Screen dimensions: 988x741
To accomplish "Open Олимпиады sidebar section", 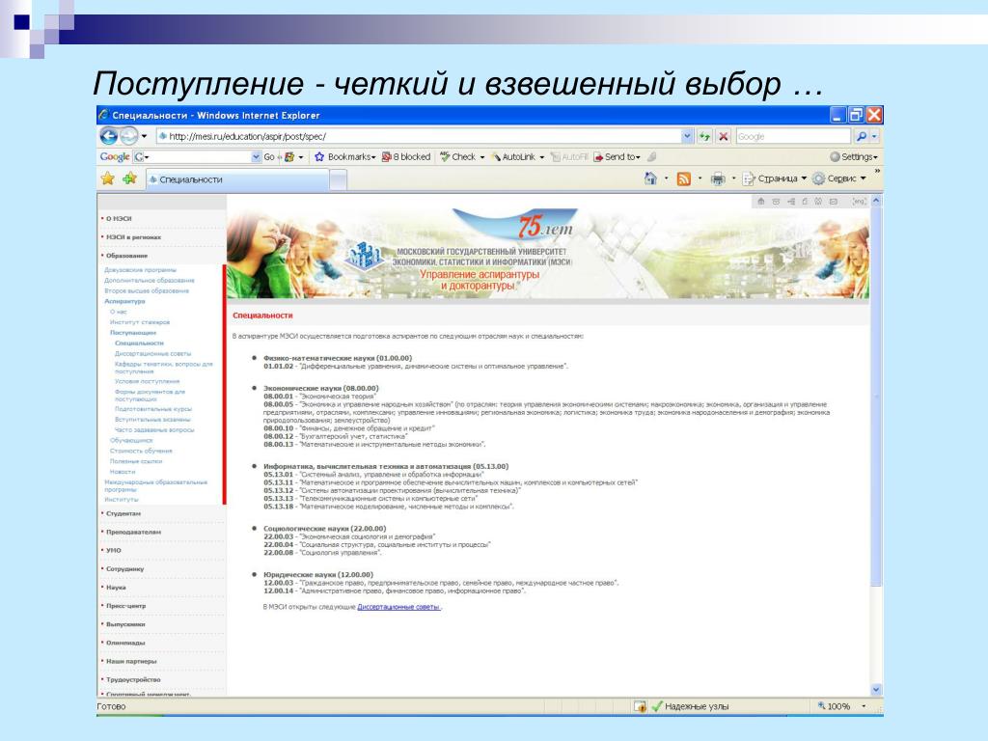I will (125, 643).
